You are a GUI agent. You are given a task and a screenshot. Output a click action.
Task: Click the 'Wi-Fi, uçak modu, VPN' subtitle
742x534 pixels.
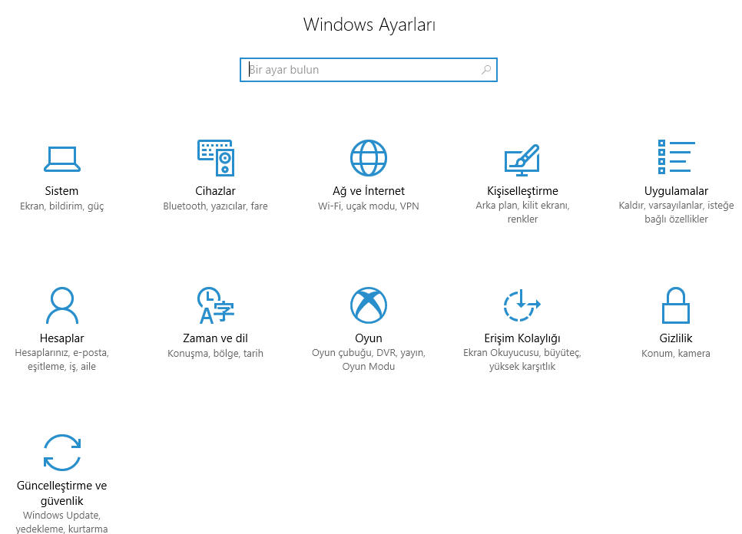tap(369, 206)
